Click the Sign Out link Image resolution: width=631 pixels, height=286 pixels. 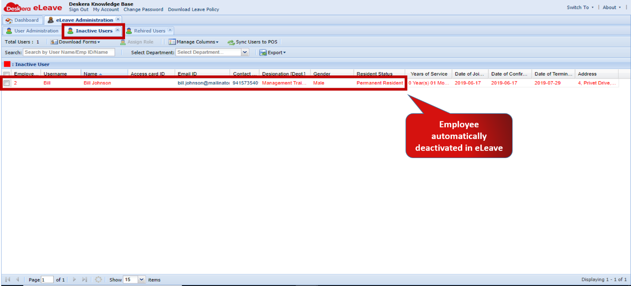pyautogui.click(x=78, y=9)
